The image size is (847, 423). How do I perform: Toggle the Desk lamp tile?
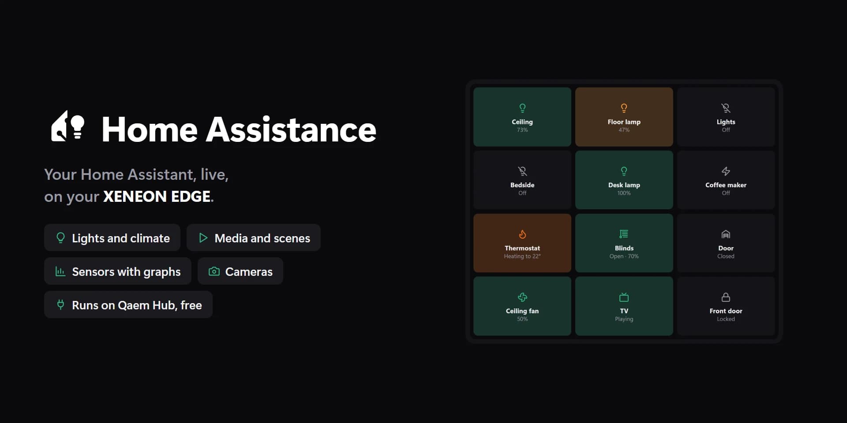point(624,180)
